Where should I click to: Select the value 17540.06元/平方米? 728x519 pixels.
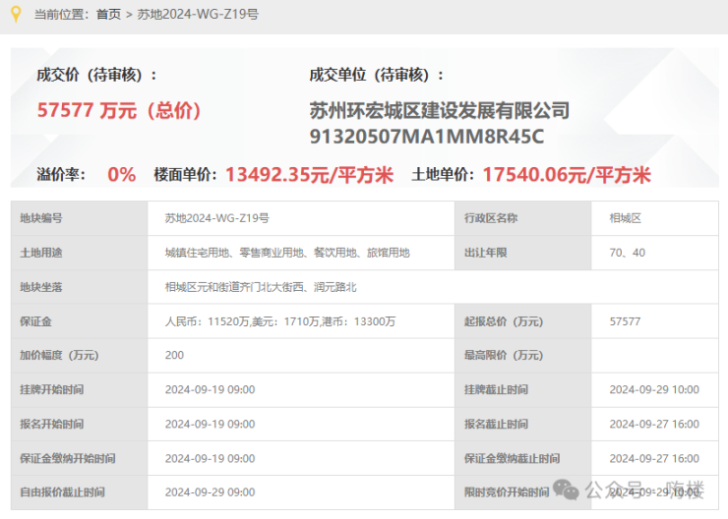567,175
